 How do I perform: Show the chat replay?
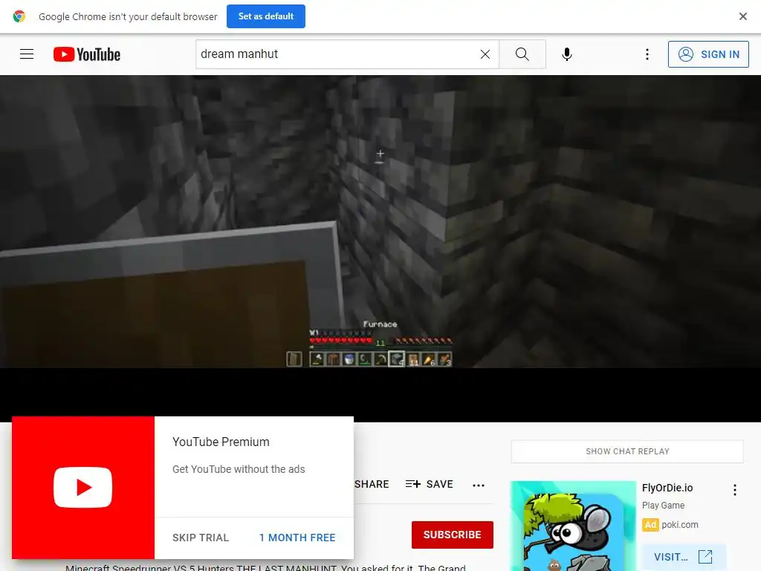click(627, 451)
